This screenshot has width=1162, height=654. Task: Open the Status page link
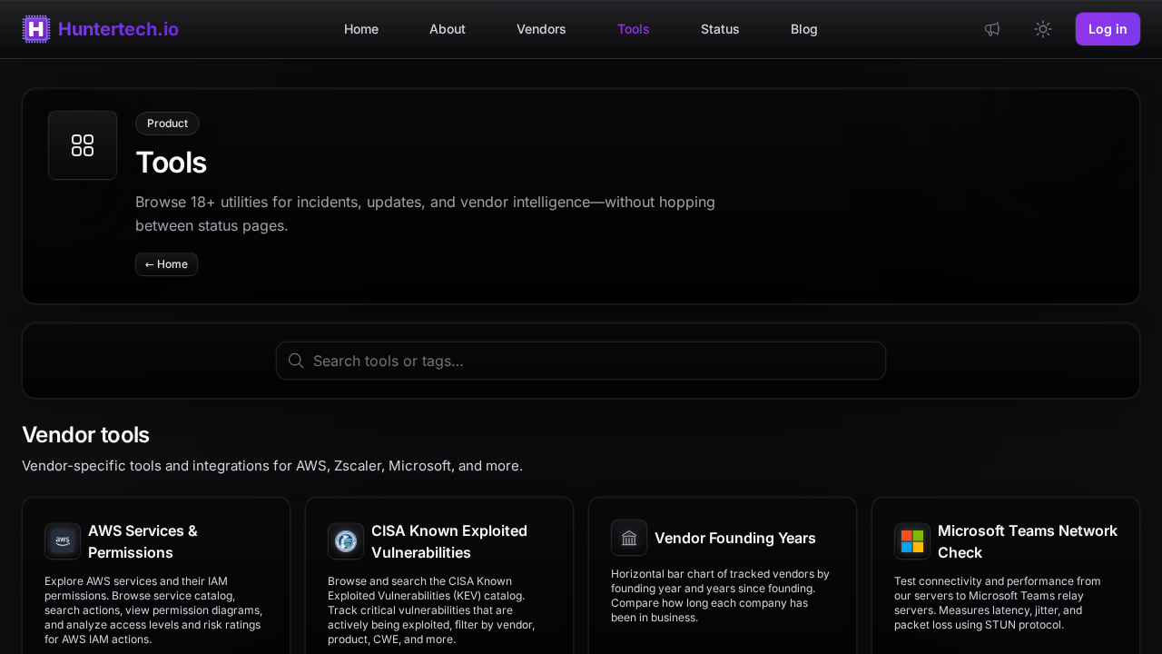[720, 29]
